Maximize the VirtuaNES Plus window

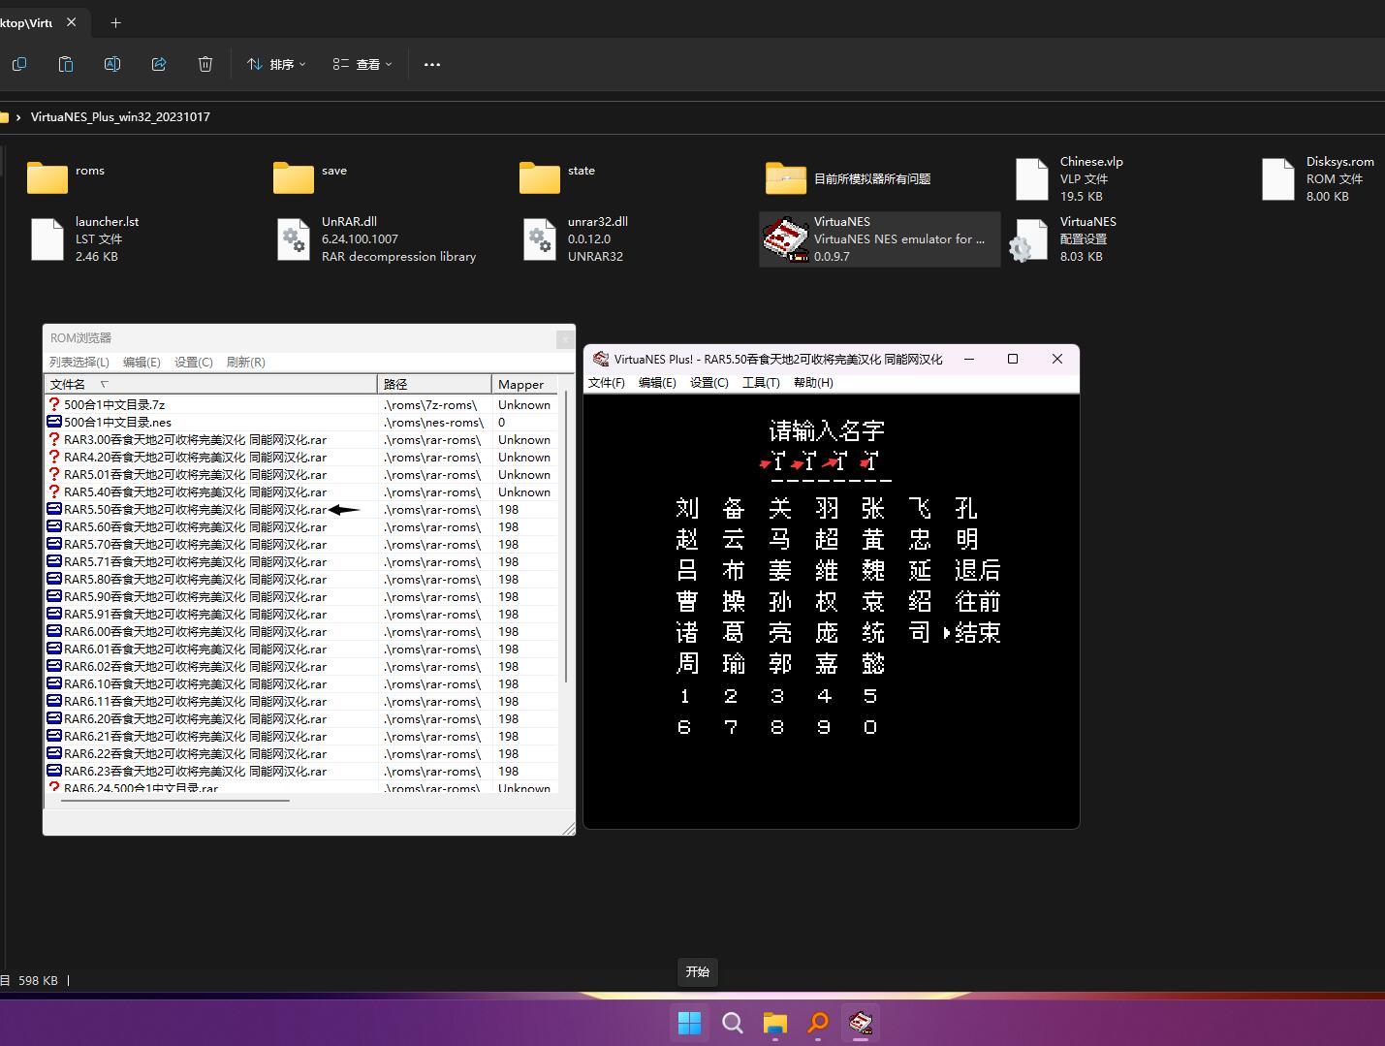pyautogui.click(x=1013, y=359)
